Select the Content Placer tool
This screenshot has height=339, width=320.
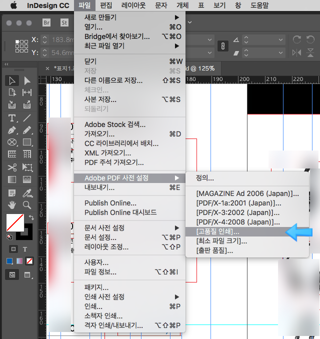tap(27, 104)
